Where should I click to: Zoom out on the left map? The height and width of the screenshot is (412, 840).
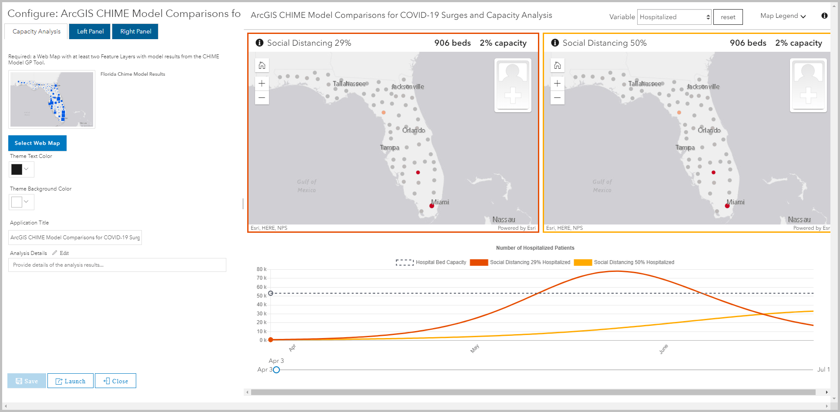pyautogui.click(x=262, y=97)
